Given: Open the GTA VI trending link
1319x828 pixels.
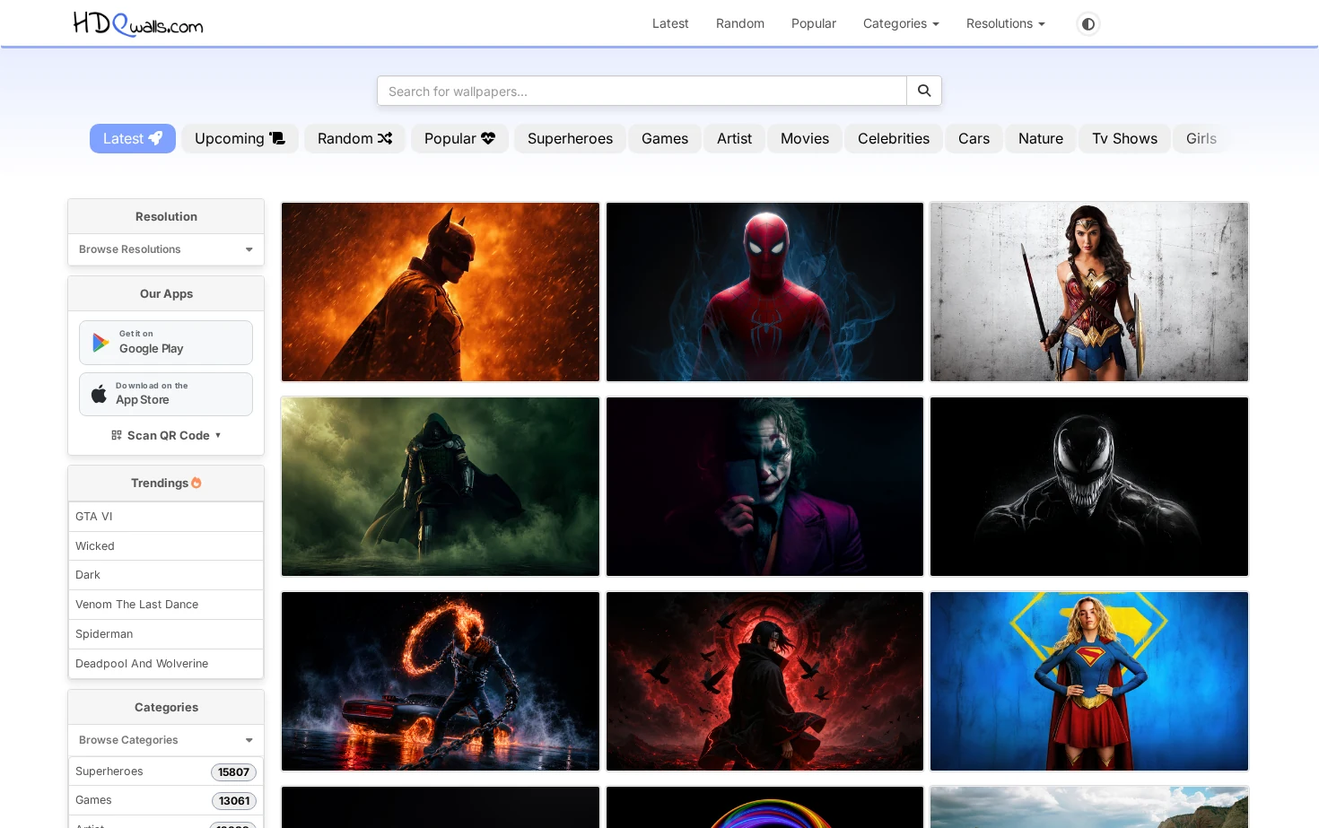Looking at the screenshot, I should tap(166, 517).
